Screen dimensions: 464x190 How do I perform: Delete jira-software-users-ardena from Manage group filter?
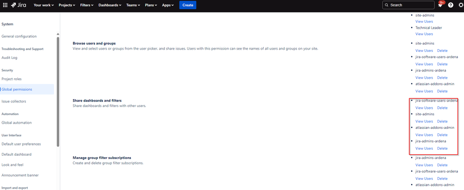coord(442,179)
